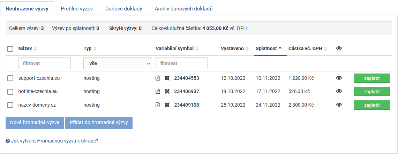Focus the Variabilní symbol filter field
This screenshot has width=398, height=154.
coord(182,63)
